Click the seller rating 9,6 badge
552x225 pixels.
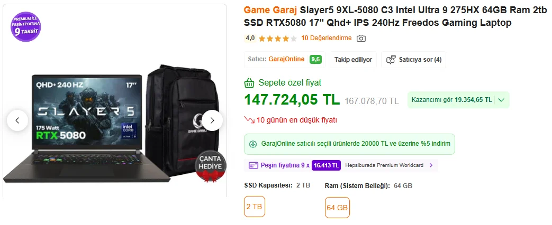315,59
